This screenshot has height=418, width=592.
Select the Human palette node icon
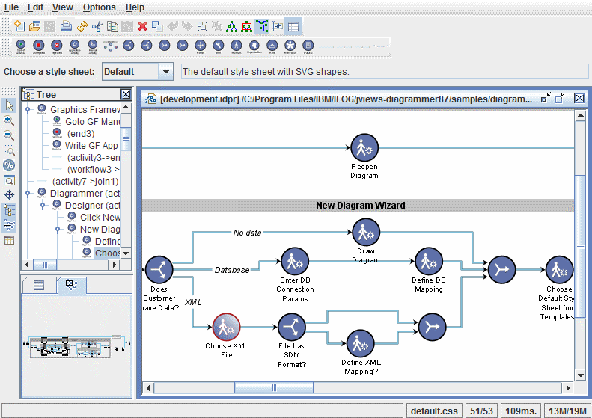236,46
